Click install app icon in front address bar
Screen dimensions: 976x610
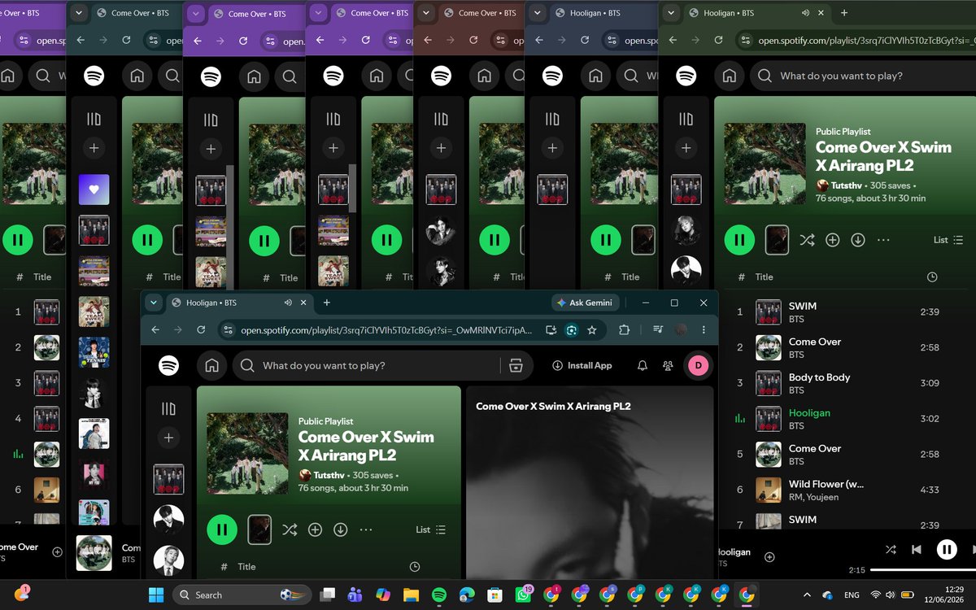(551, 330)
